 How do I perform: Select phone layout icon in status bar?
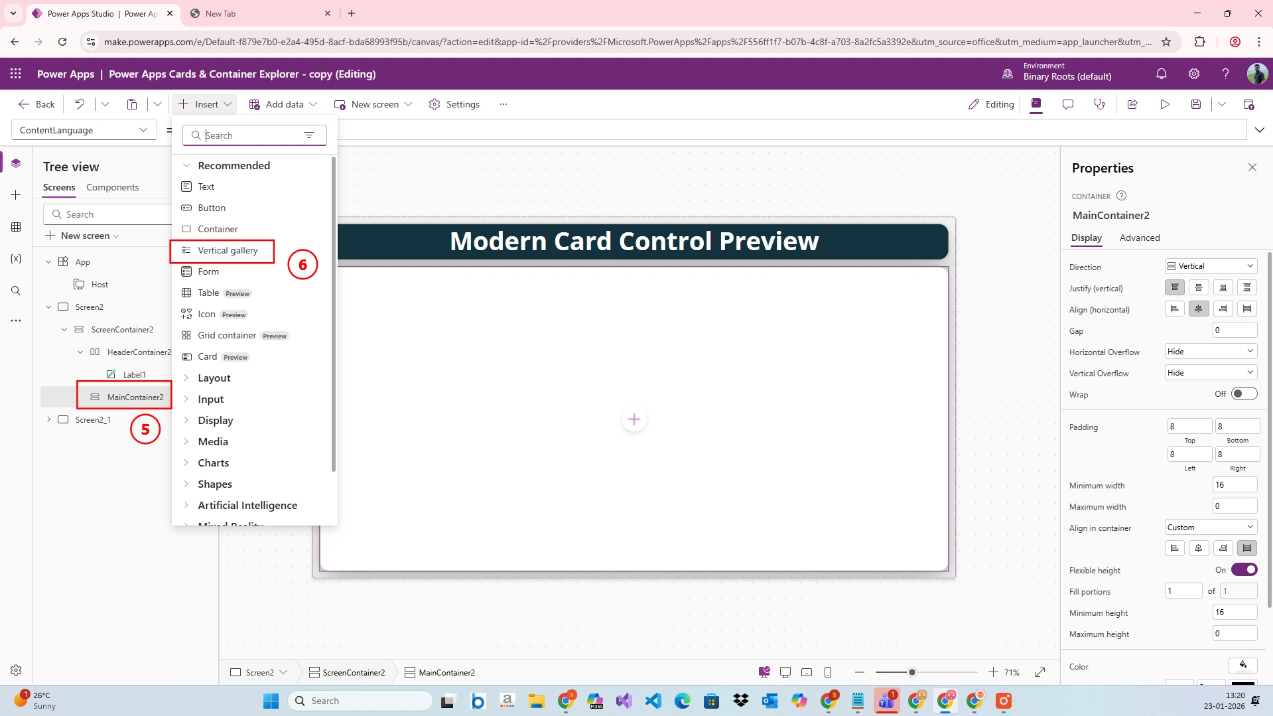coord(828,672)
